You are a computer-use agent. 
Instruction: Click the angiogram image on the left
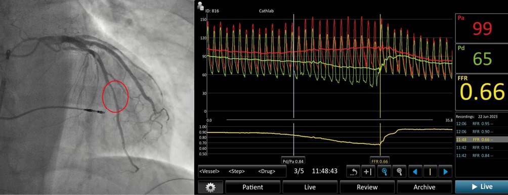click(x=97, y=97)
